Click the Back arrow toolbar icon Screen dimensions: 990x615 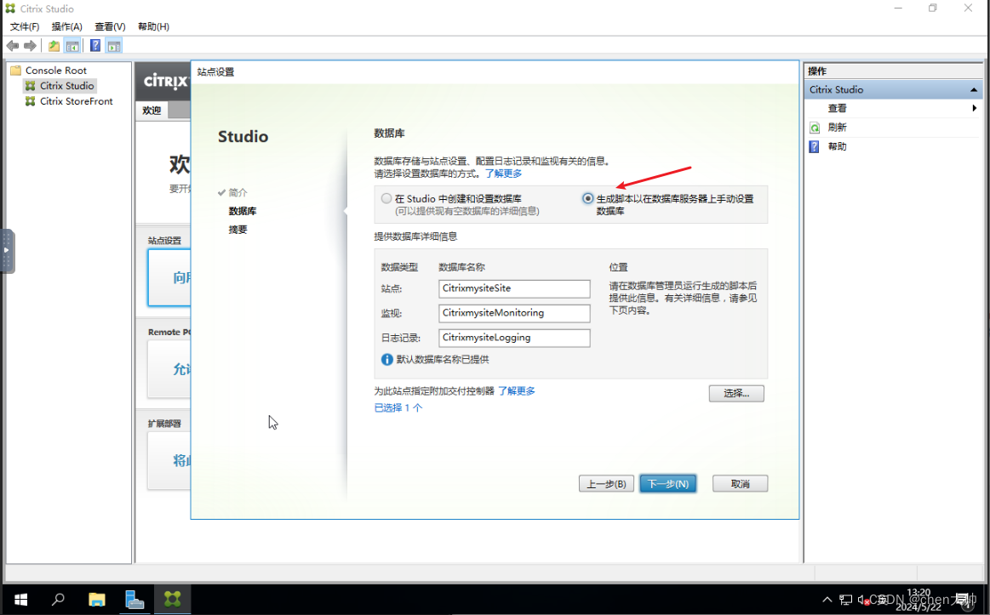coord(13,45)
